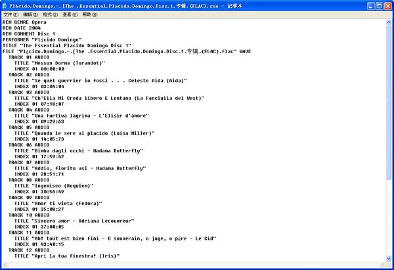Minimize the Notepad window
This screenshot has width=394, height=270.
click(370, 6)
